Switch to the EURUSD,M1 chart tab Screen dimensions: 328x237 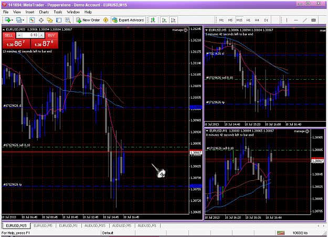[x=68, y=225]
